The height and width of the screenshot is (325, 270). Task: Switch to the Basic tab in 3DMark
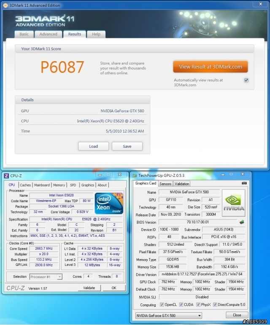[24, 34]
